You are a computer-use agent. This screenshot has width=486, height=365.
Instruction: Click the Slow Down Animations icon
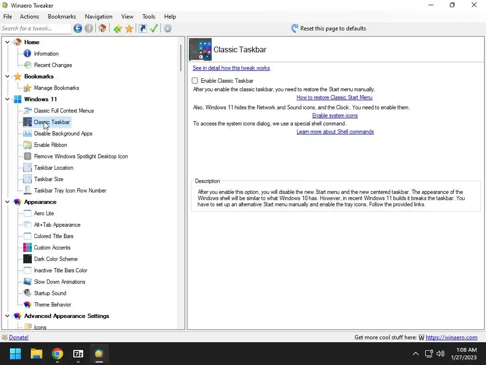tap(27, 282)
